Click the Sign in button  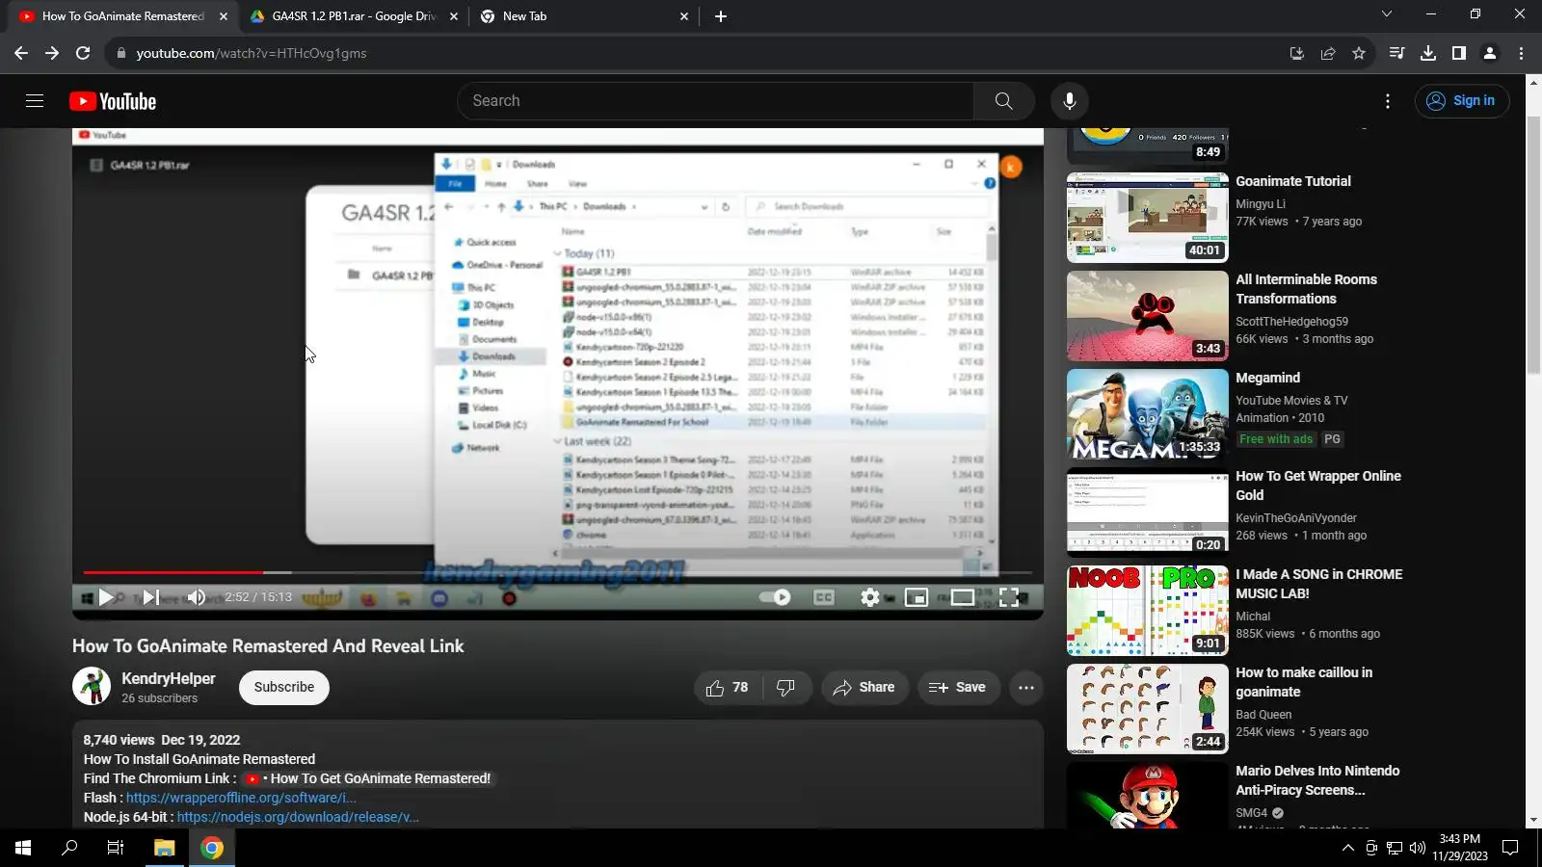pos(1462,101)
